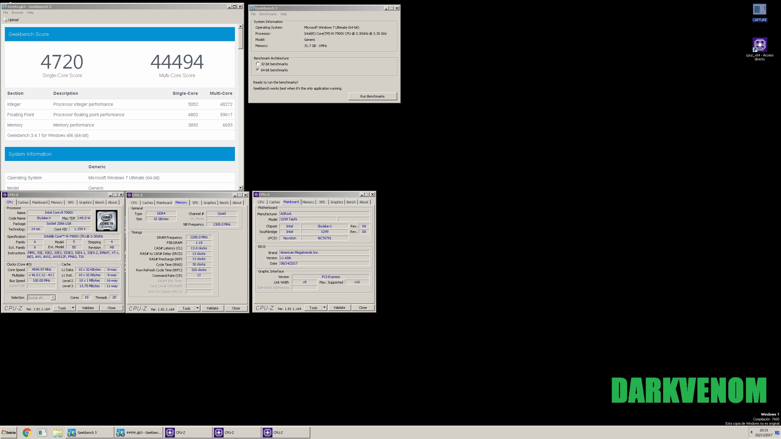Click the scroll down arrow in Geekbench results
The width and height of the screenshot is (781, 439).
(x=241, y=188)
